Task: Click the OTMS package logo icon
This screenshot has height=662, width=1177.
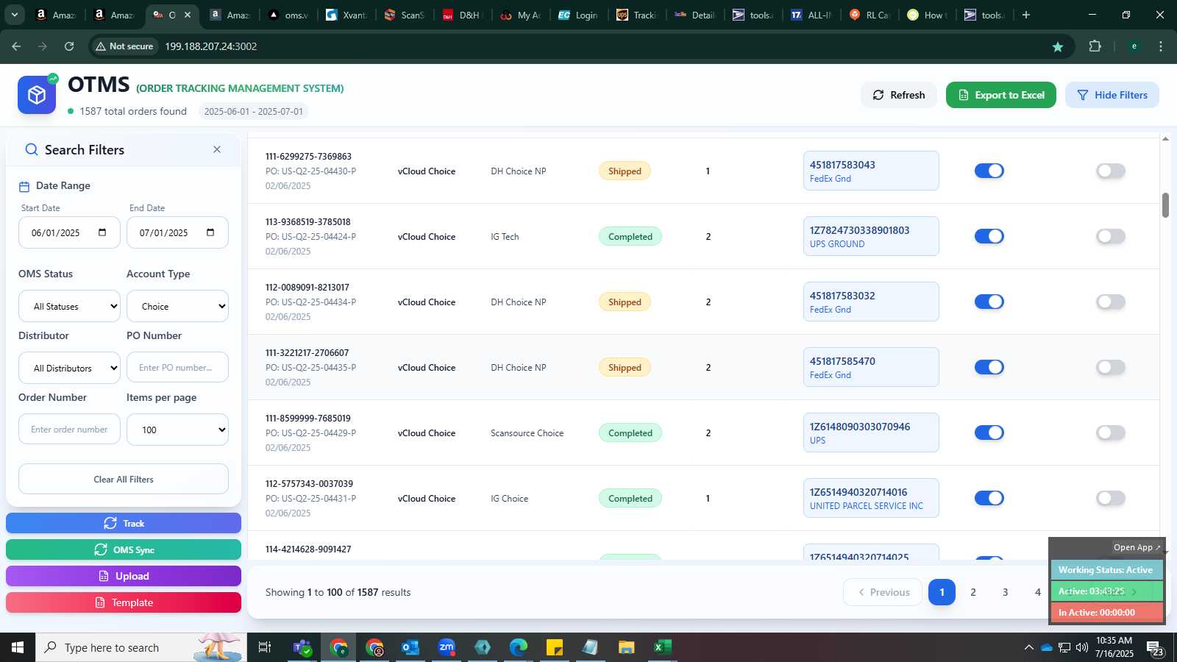Action: coord(37,95)
